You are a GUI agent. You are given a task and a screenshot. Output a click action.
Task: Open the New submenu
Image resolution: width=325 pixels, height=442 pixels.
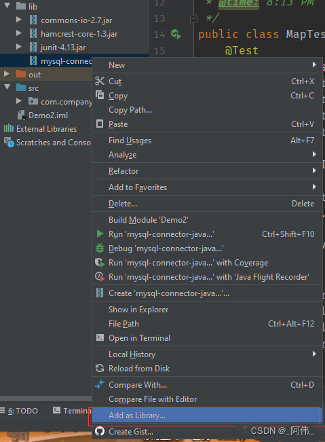[x=207, y=65]
